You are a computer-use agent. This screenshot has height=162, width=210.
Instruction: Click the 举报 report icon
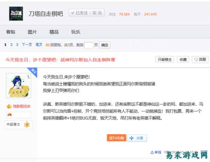point(152,152)
